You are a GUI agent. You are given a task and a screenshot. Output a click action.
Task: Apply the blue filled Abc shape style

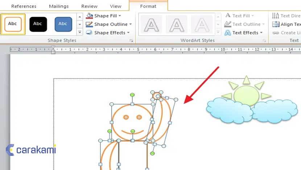[x=63, y=24]
